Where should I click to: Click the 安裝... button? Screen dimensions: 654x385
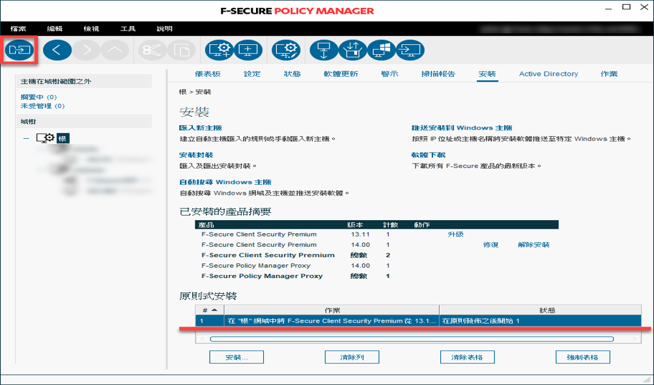point(236,357)
